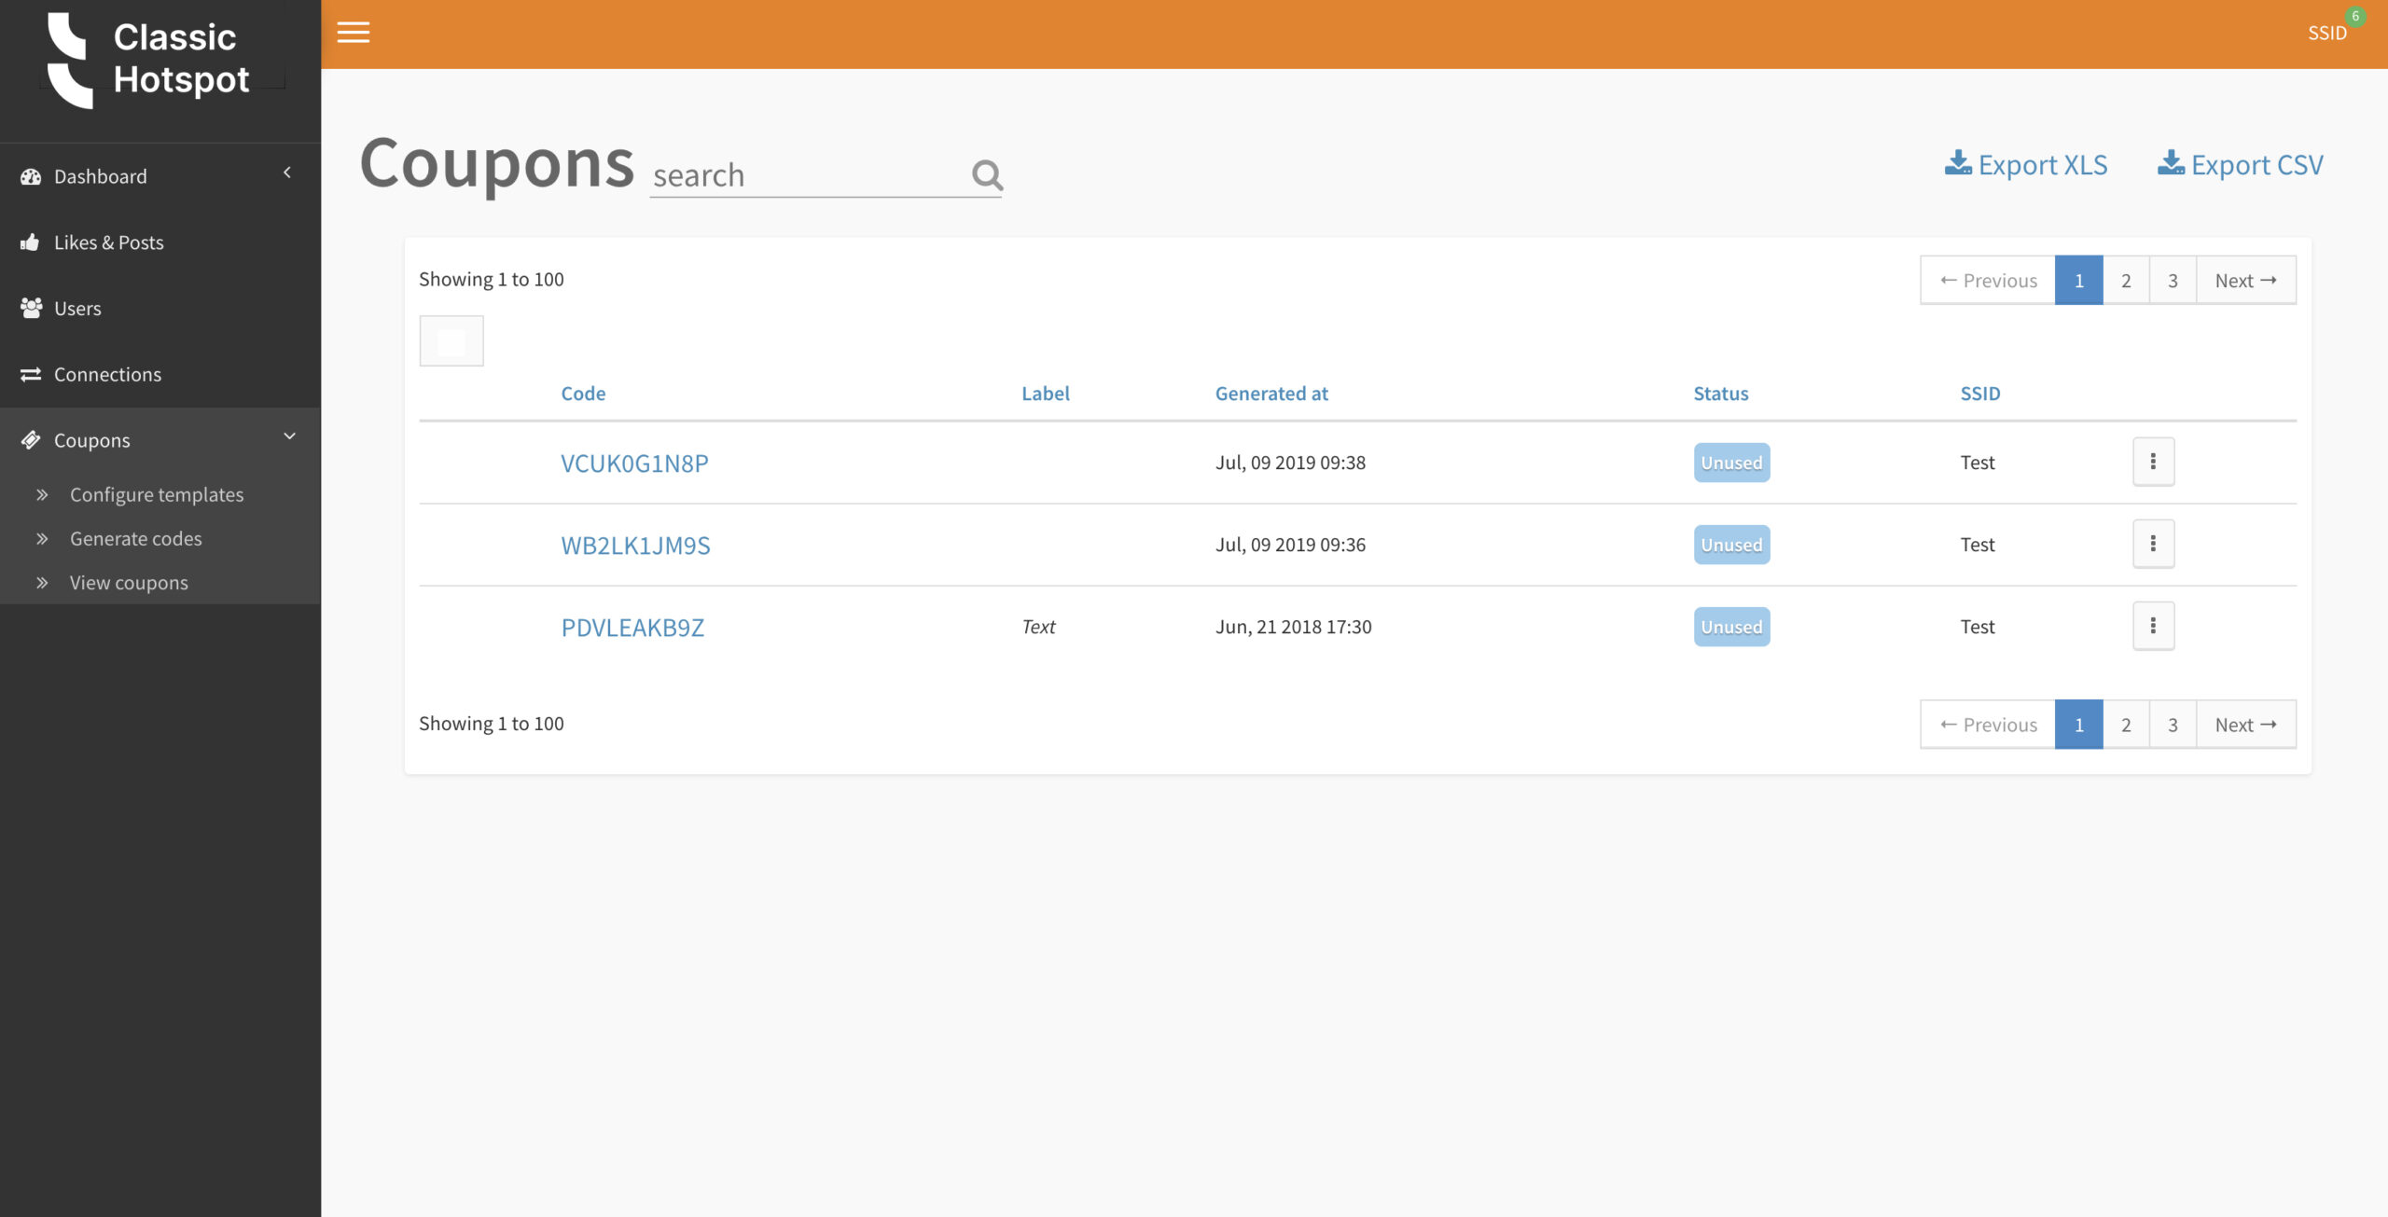The image size is (2388, 1217).
Task: Click the Export XLS download icon
Action: point(1958,163)
